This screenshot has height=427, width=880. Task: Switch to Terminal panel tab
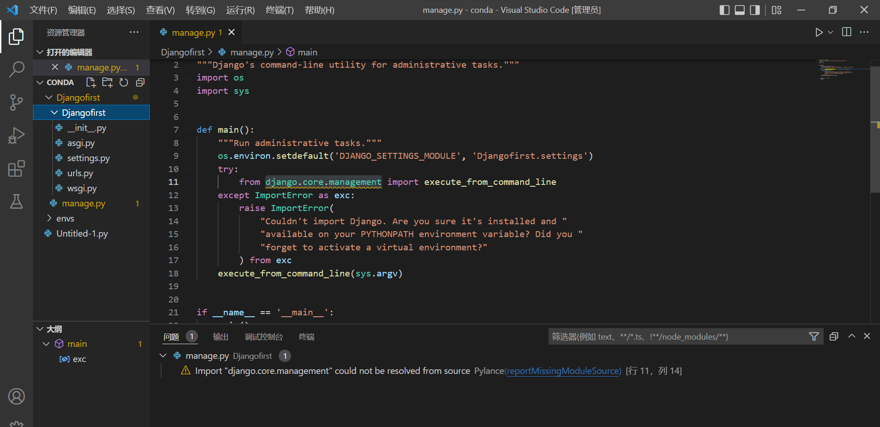pyautogui.click(x=307, y=337)
